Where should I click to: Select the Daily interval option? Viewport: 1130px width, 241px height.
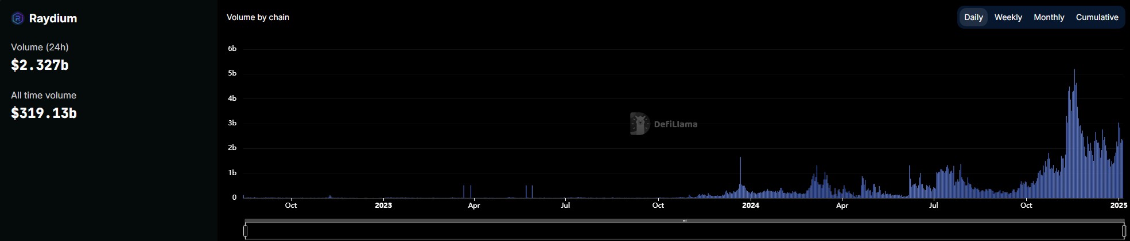pos(973,17)
